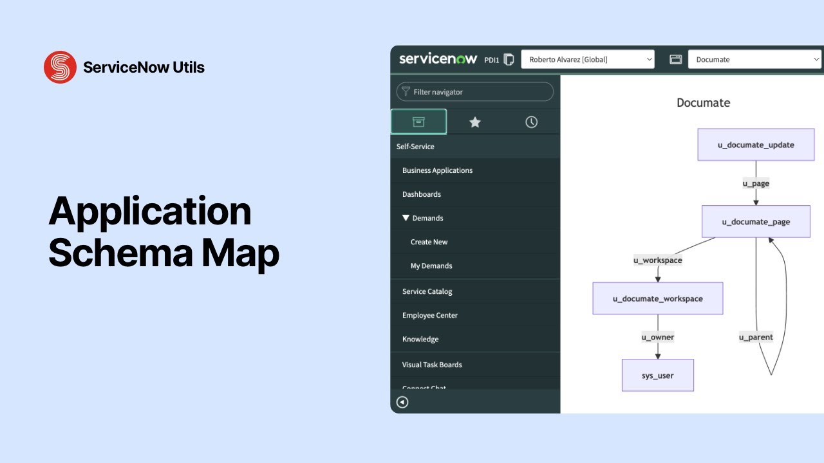Image resolution: width=824 pixels, height=463 pixels.
Task: Select Create New under Demands
Action: click(x=475, y=242)
